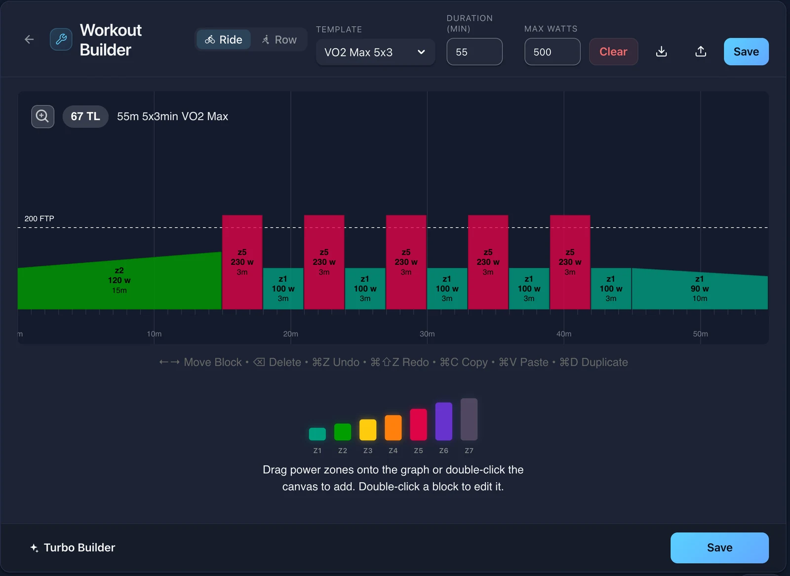Select the Z5 red zone swatch

[418, 424]
